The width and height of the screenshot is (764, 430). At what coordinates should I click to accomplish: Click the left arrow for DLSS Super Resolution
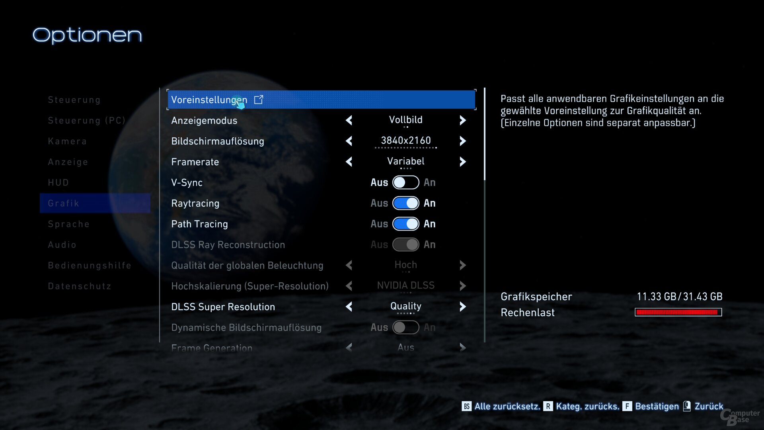click(x=349, y=307)
